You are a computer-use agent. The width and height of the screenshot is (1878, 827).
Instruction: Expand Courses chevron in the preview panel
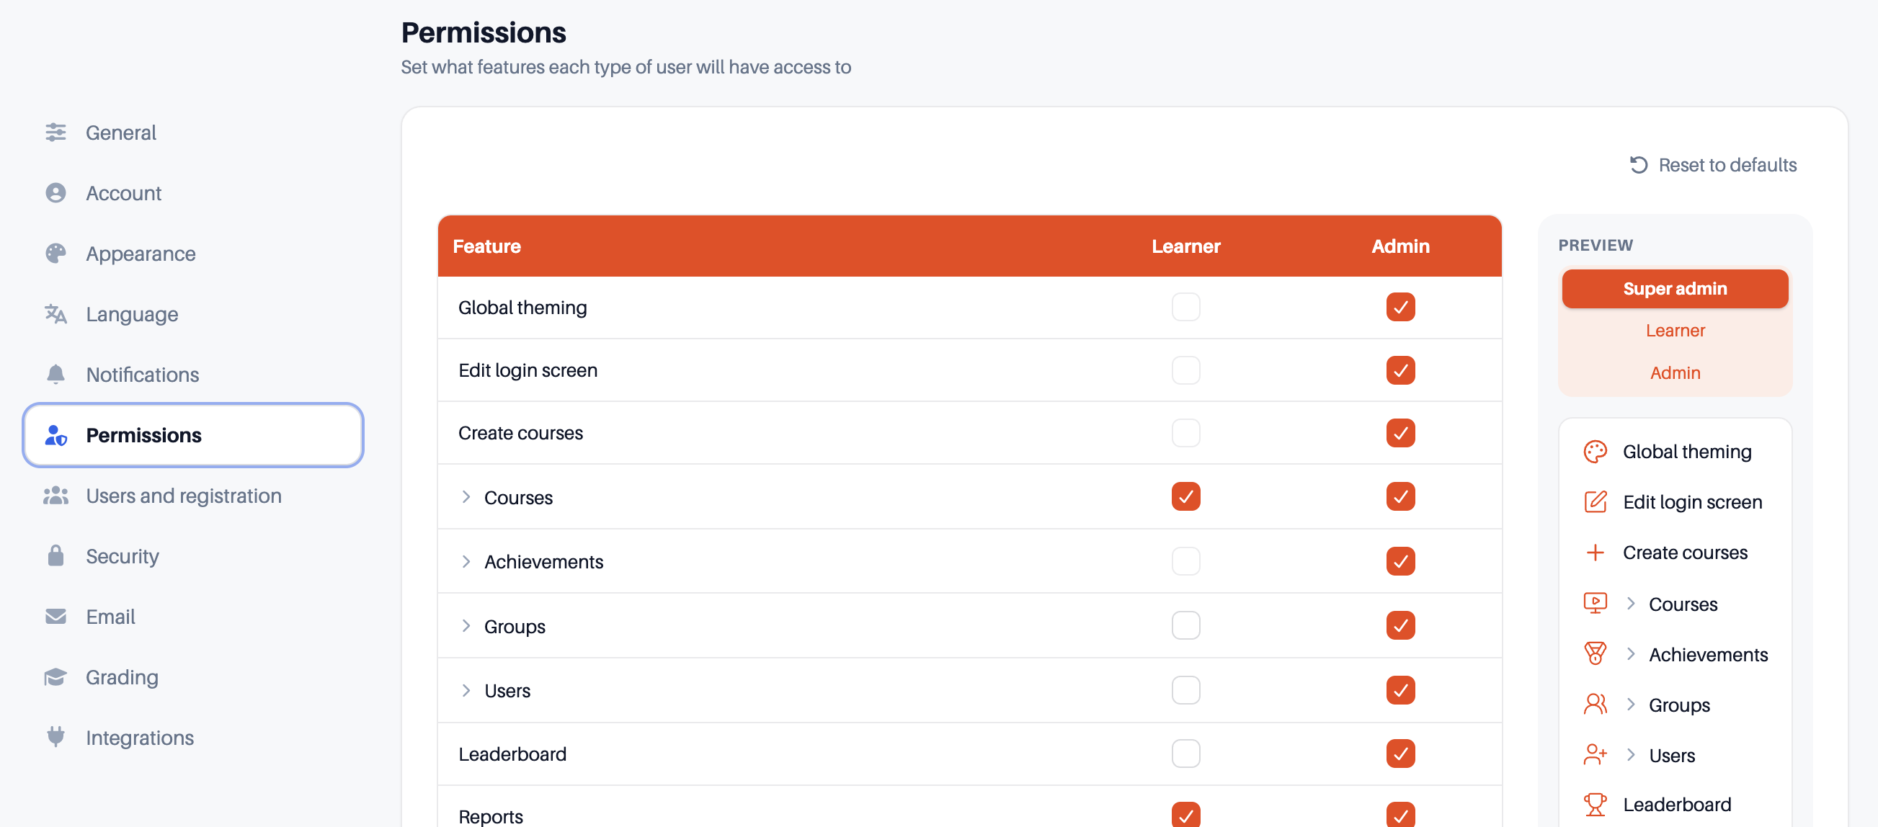pyautogui.click(x=1631, y=603)
